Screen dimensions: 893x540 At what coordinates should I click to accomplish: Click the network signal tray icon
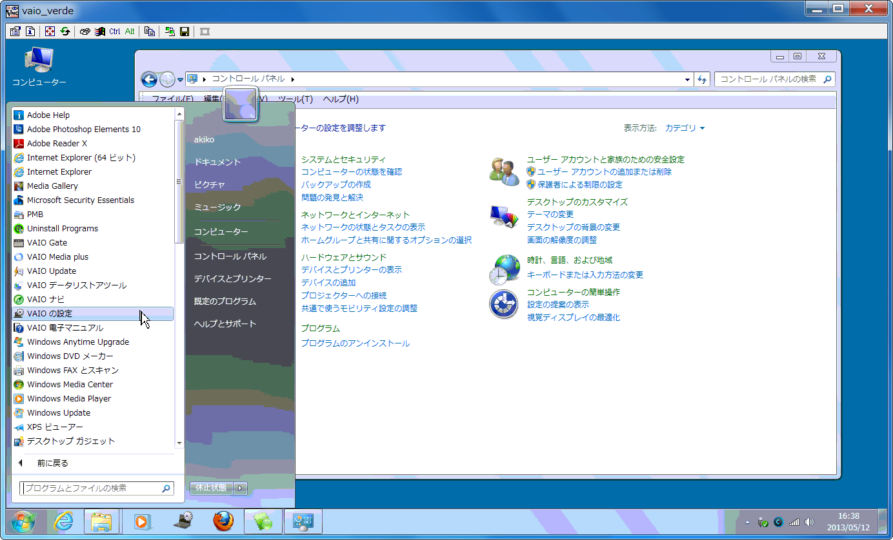coord(794,522)
